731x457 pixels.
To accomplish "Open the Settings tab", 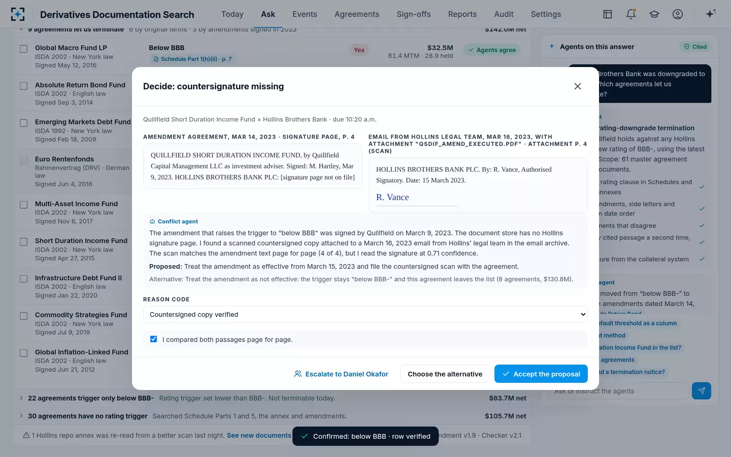I will pos(546,14).
